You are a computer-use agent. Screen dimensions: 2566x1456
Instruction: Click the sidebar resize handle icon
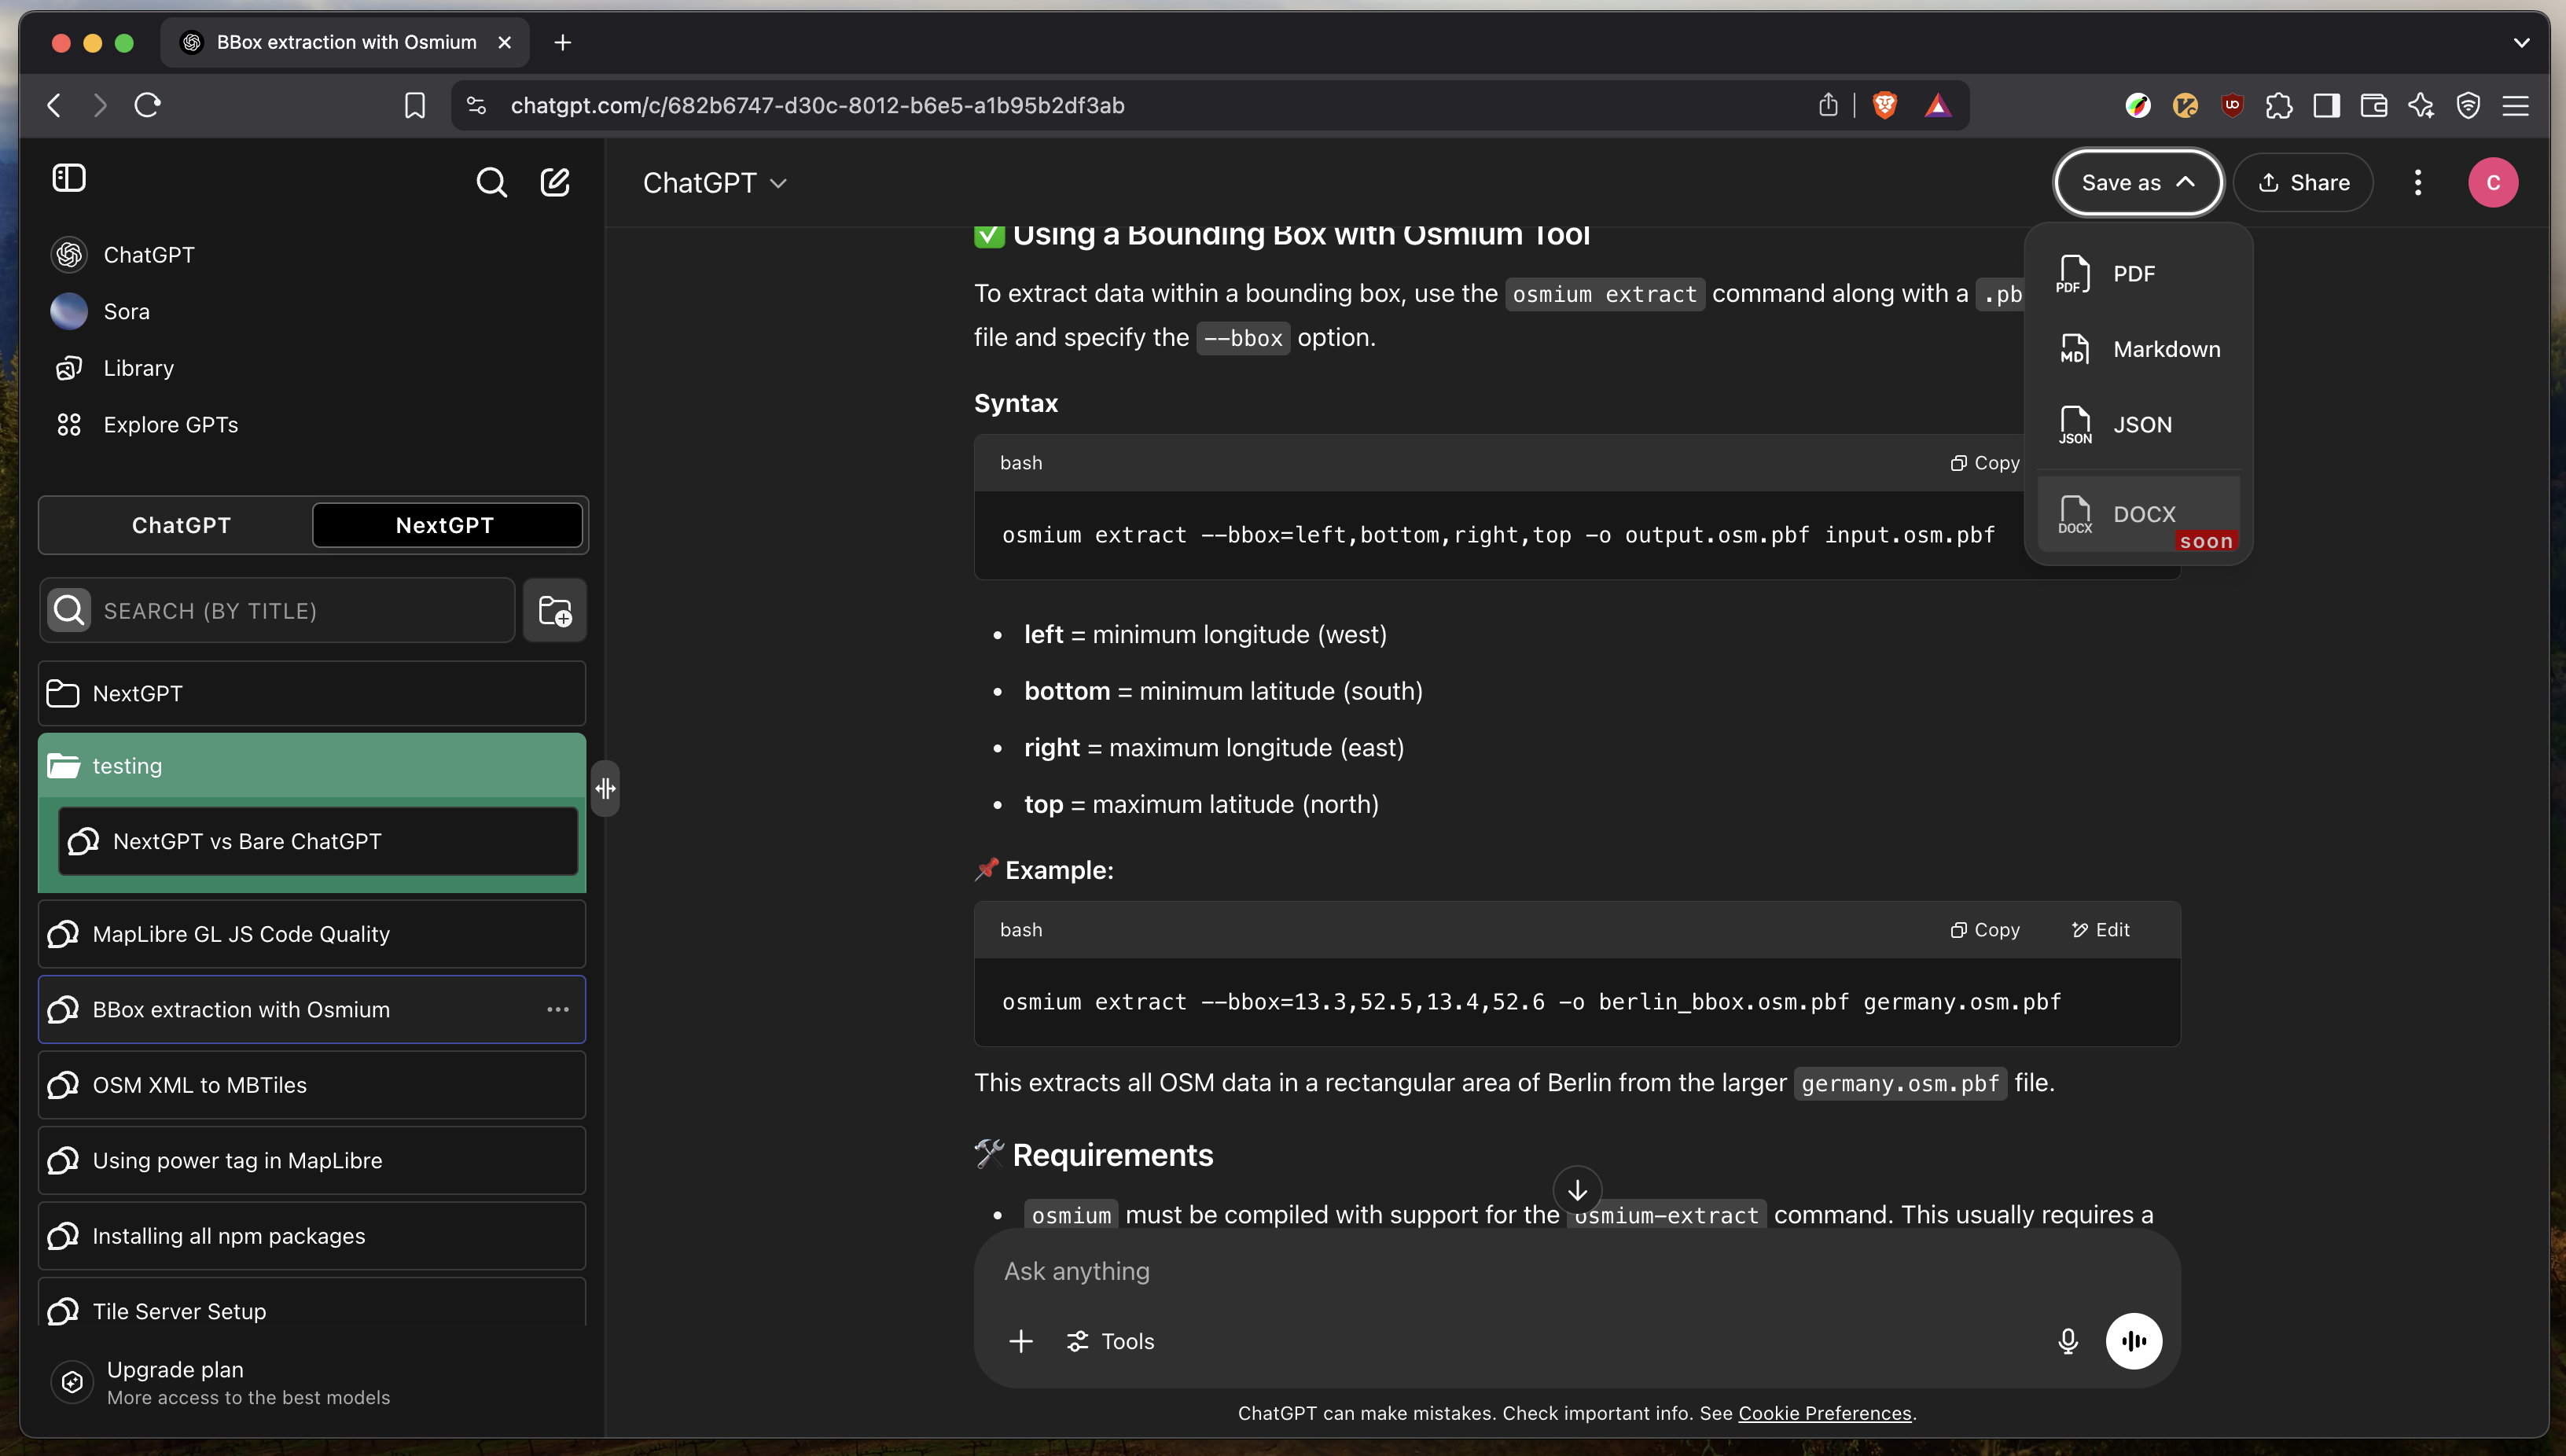605,788
